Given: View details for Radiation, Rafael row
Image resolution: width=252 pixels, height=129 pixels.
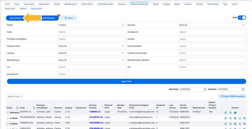Looking at the screenshot, I should pos(231,118).
